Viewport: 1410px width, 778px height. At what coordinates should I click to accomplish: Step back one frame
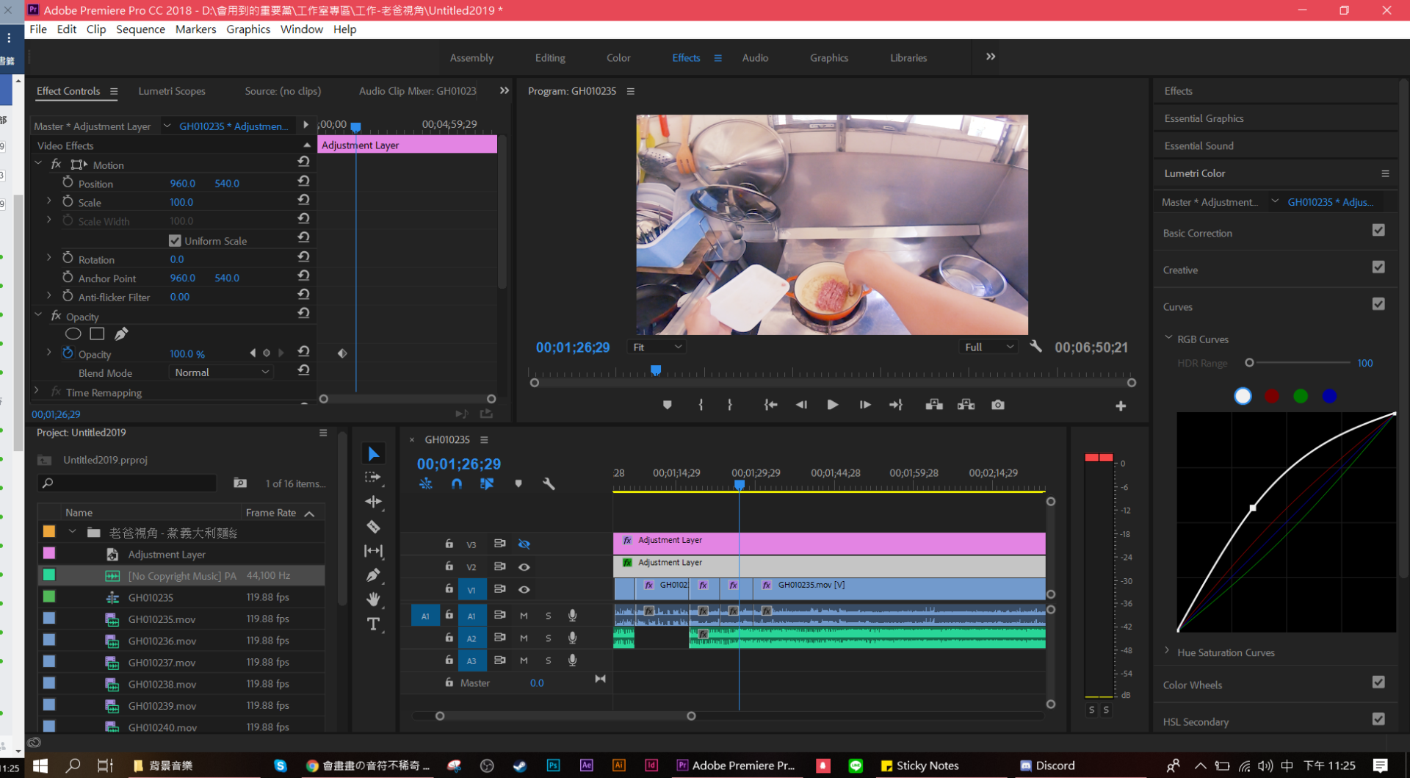pyautogui.click(x=801, y=405)
